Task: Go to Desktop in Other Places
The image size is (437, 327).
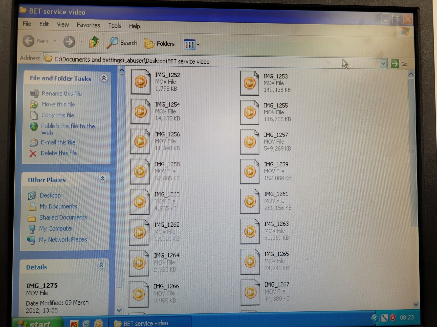Action: click(x=50, y=195)
